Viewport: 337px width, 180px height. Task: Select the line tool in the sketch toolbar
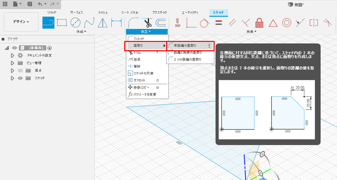click(48, 23)
